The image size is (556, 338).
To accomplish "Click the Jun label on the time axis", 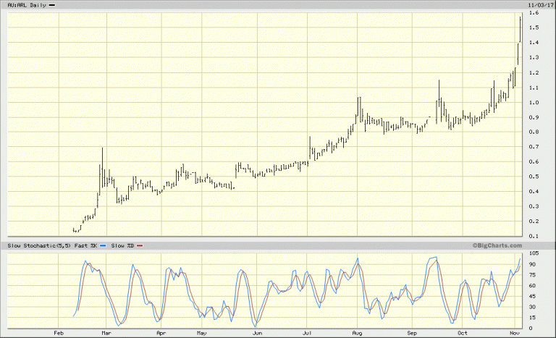I will pos(256,334).
